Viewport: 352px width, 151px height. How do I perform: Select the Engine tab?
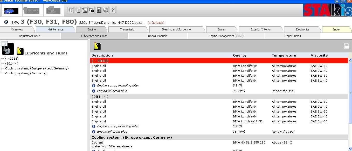pos(92,29)
